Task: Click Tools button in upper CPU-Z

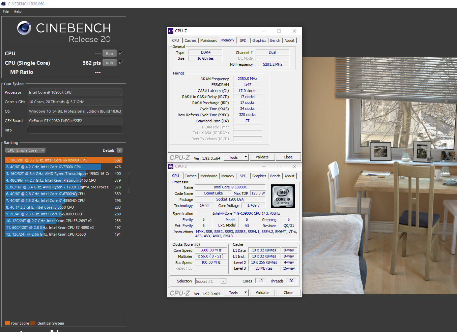Action: [233, 157]
